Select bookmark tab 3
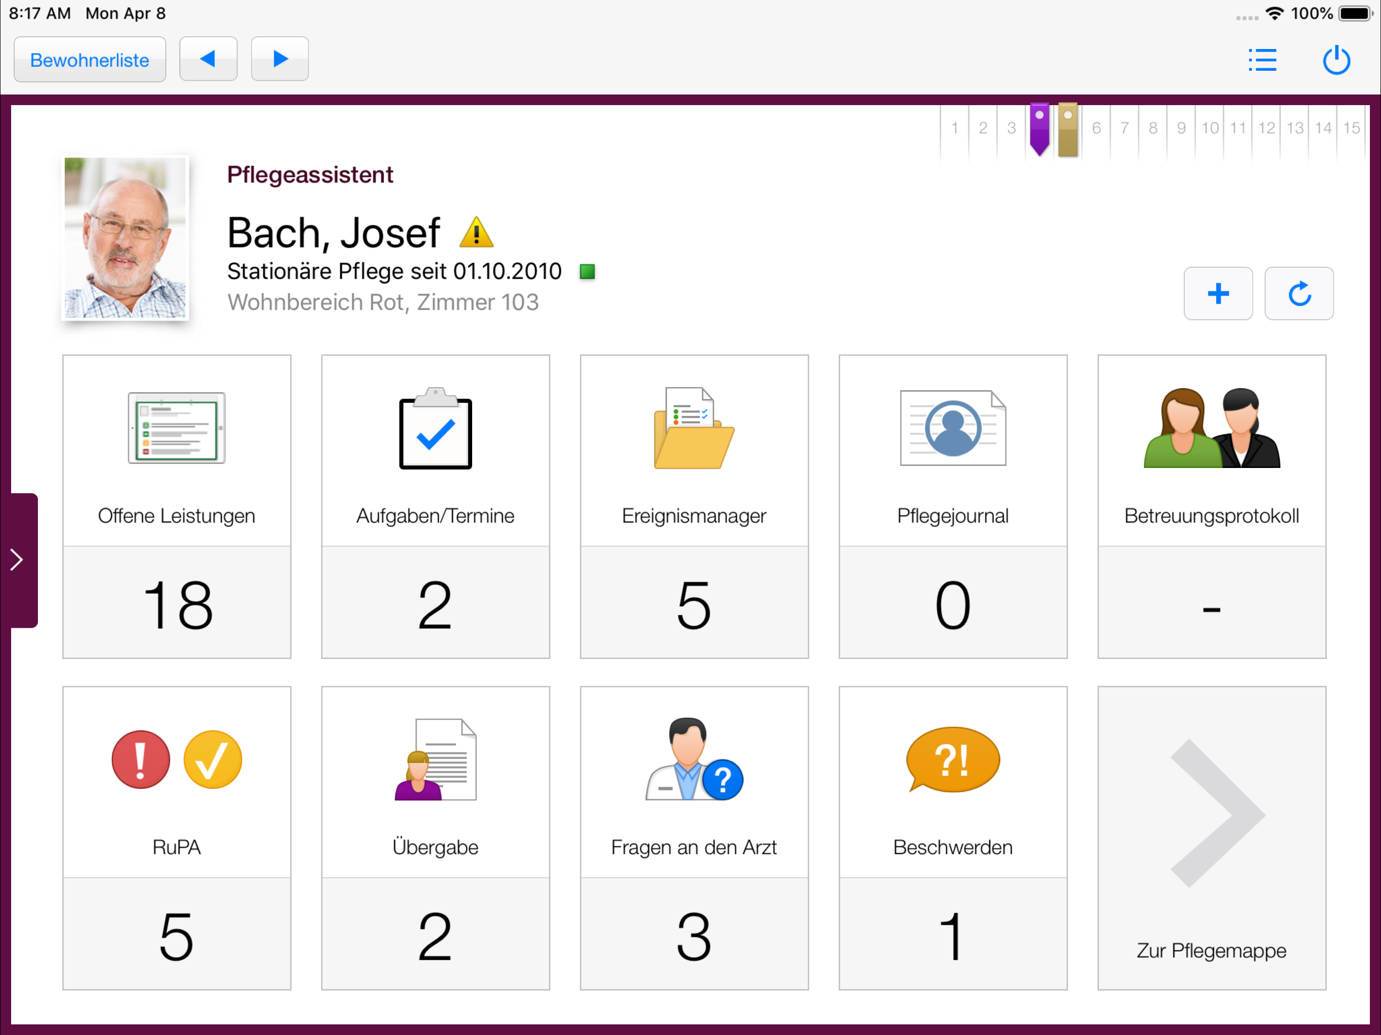This screenshot has height=1035, width=1381. 1011,128
